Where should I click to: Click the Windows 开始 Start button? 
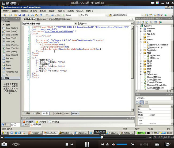click(x=5, y=133)
